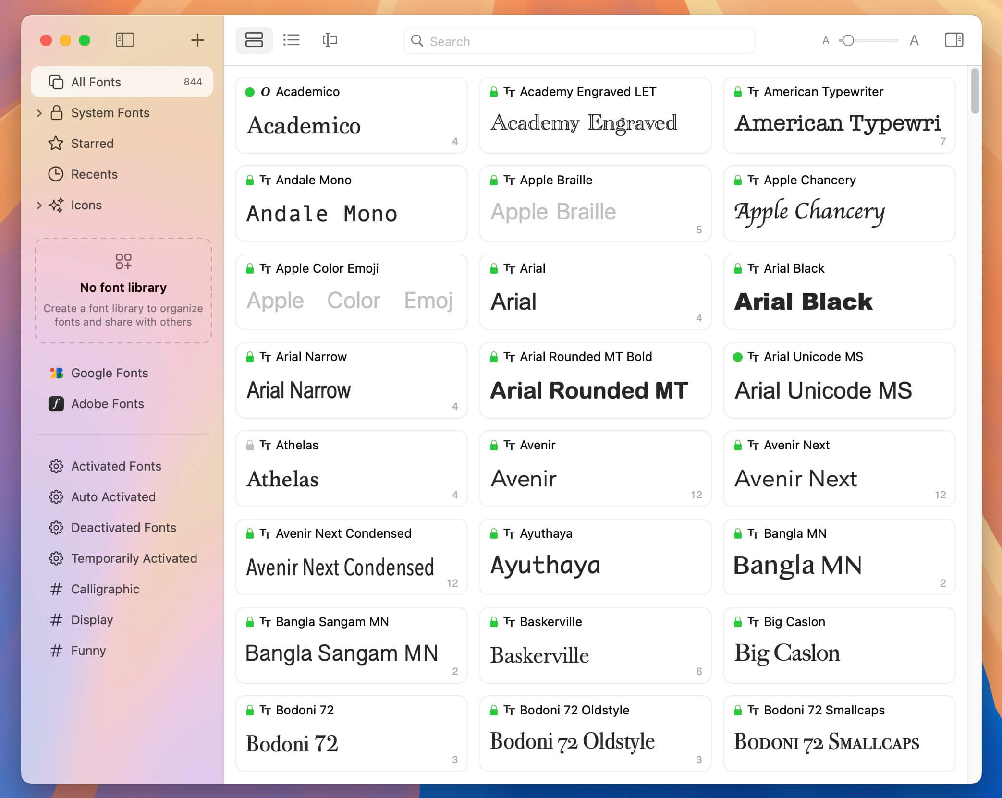Viewport: 1002px width, 798px height.
Task: Switch to list view in the toolbar
Action: click(x=291, y=40)
